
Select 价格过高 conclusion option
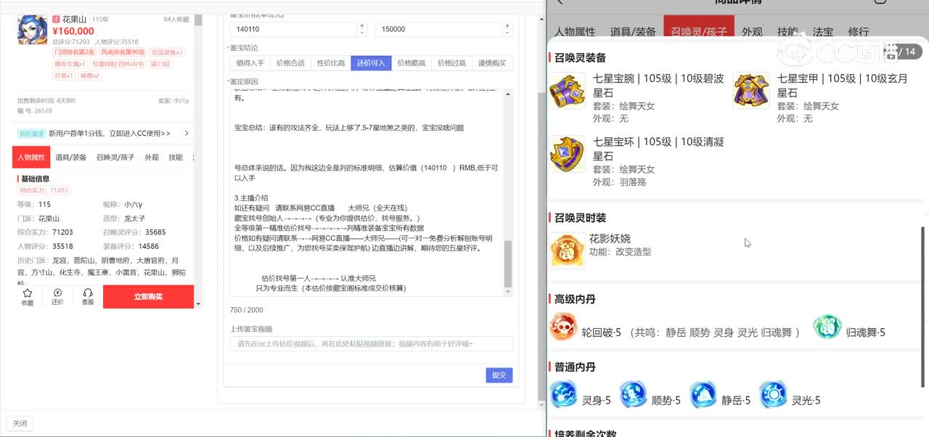pyautogui.click(x=451, y=63)
